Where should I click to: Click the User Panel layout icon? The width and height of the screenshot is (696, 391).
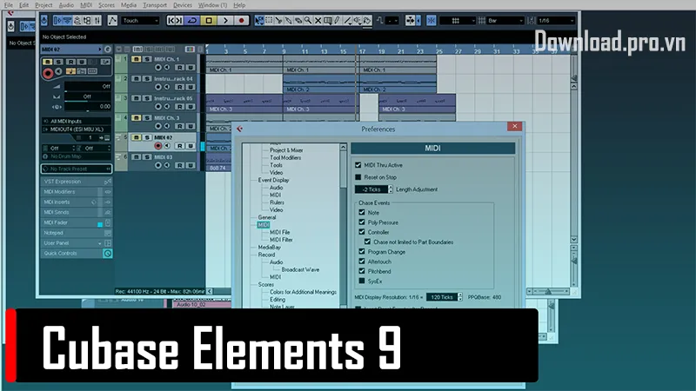107,243
